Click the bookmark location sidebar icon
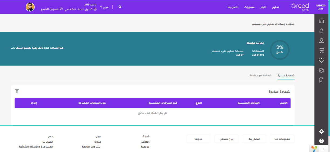Viewport: 330px width, 152px height. (321, 80)
